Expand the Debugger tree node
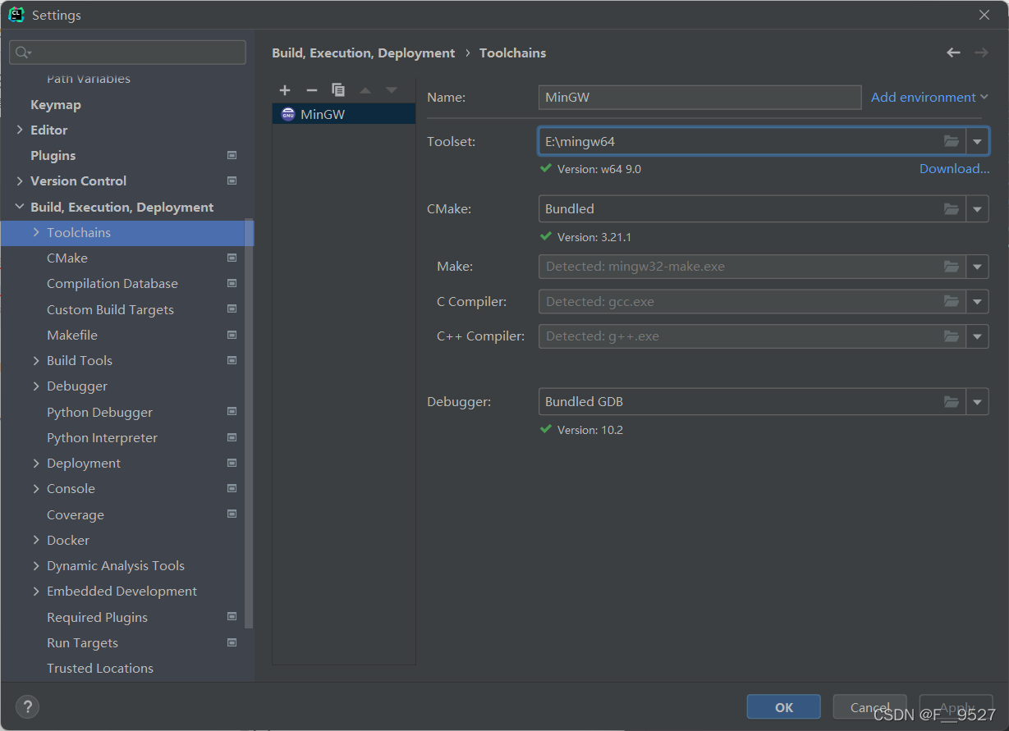This screenshot has width=1009, height=731. click(36, 386)
